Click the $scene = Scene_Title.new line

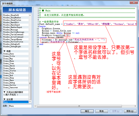(x=56, y=31)
